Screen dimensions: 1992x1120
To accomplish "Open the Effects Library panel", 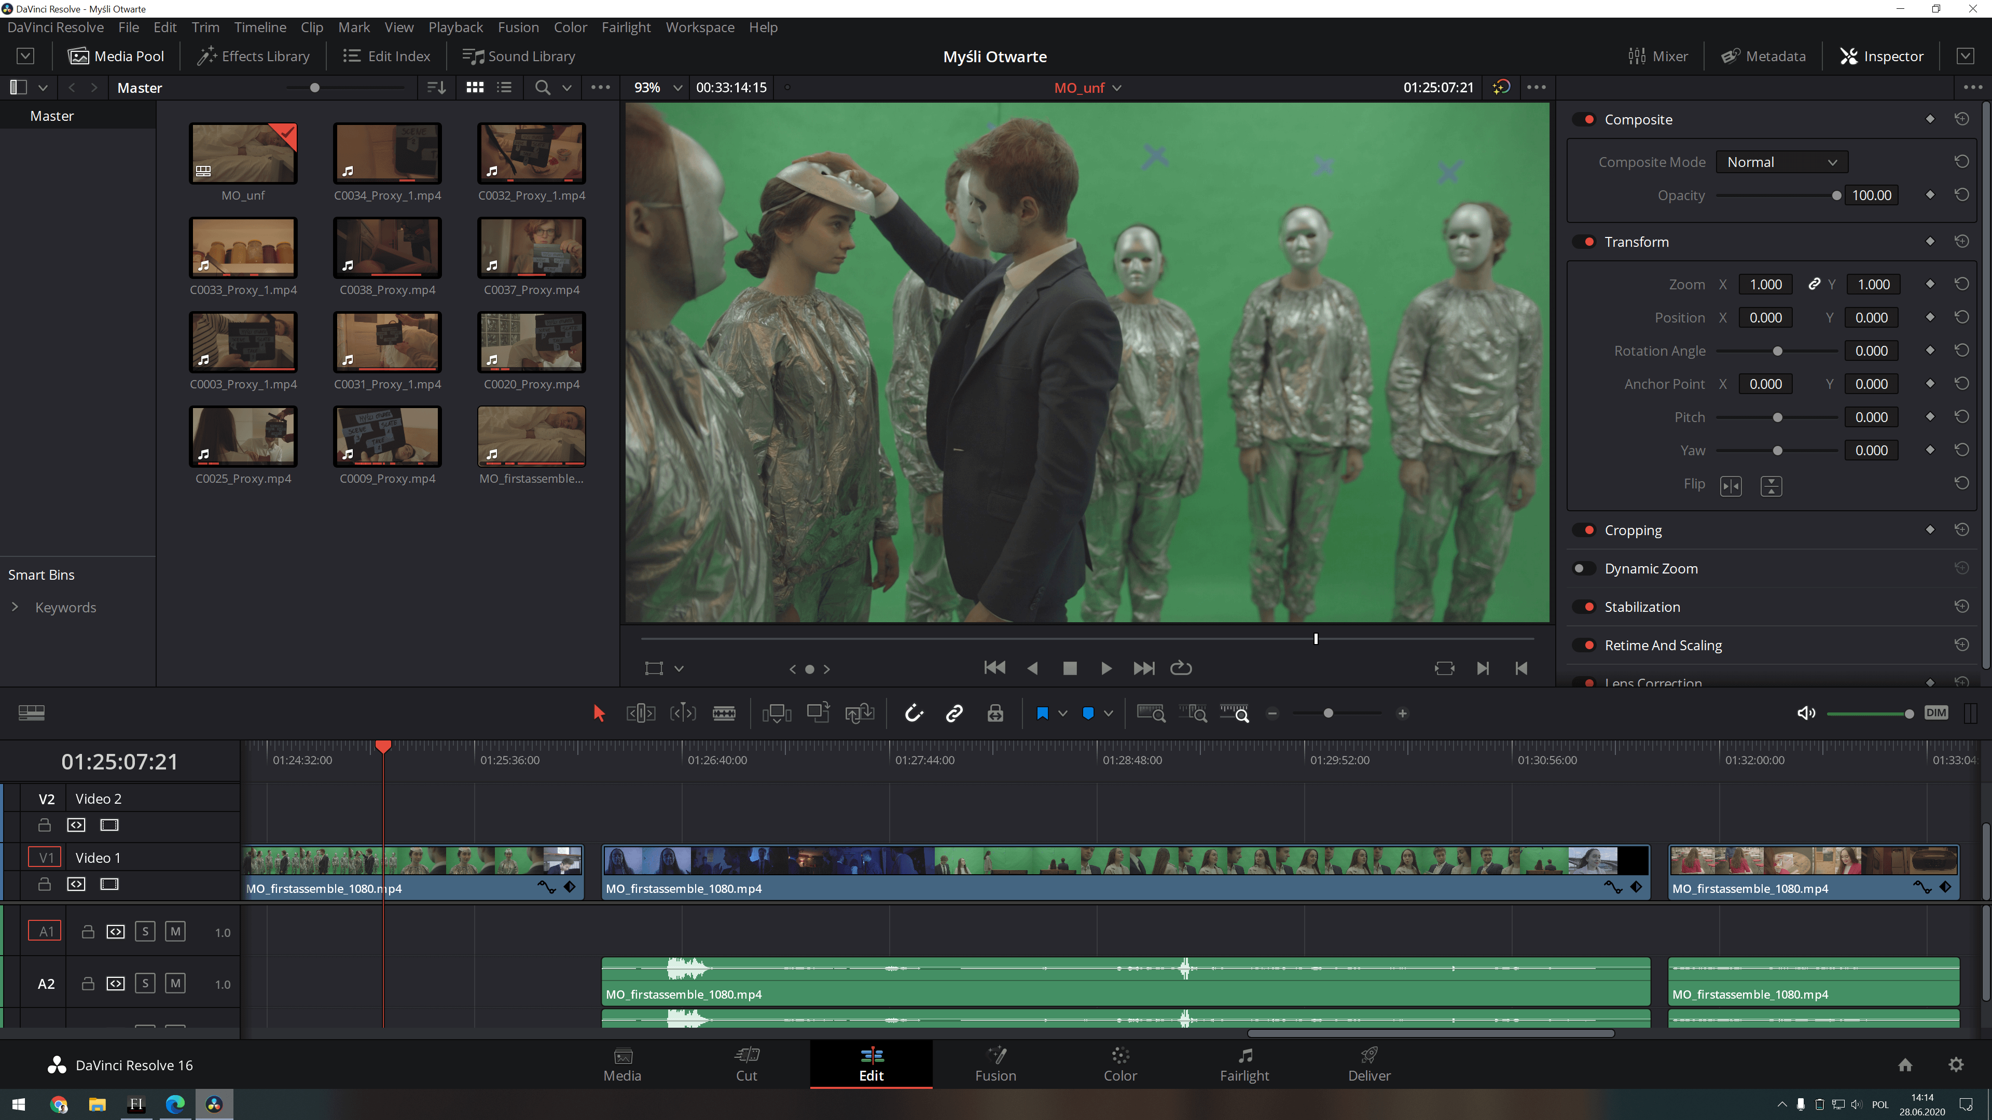I will 254,57.
